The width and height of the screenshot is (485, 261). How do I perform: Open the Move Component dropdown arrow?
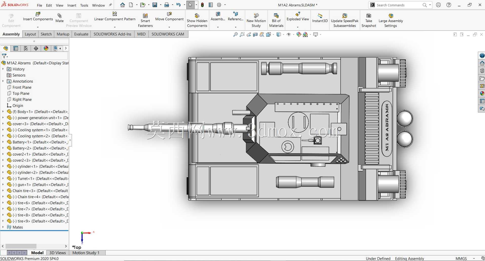pyautogui.click(x=169, y=27)
